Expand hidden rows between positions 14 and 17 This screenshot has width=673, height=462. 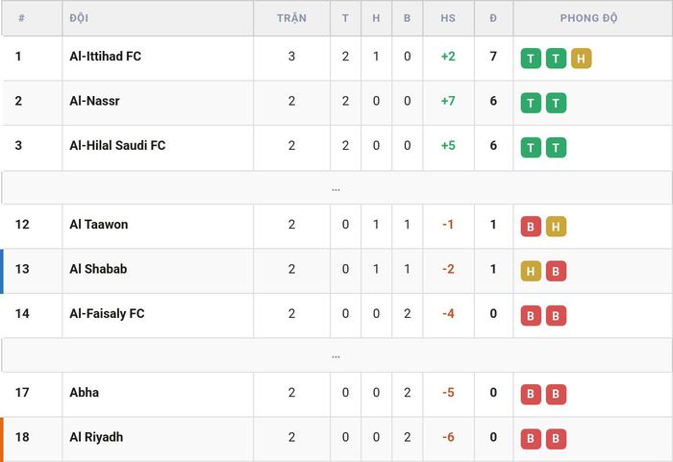(x=336, y=355)
